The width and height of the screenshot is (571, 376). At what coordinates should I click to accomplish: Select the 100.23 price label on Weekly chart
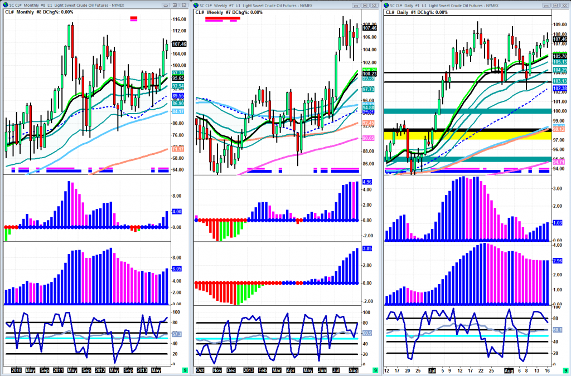coord(368,74)
